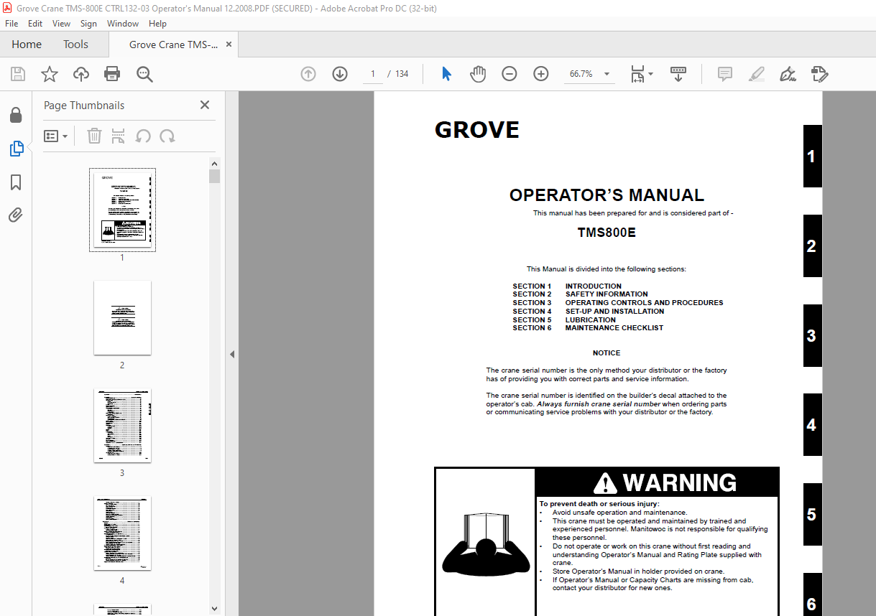Select page 4 thumbnail
This screenshot has height=616, width=876.
click(122, 533)
